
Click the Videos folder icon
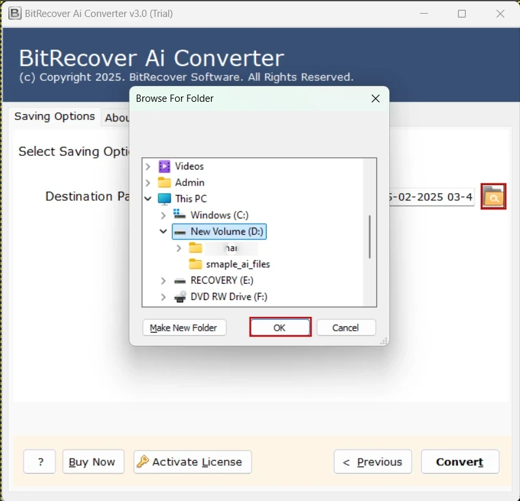click(x=164, y=166)
